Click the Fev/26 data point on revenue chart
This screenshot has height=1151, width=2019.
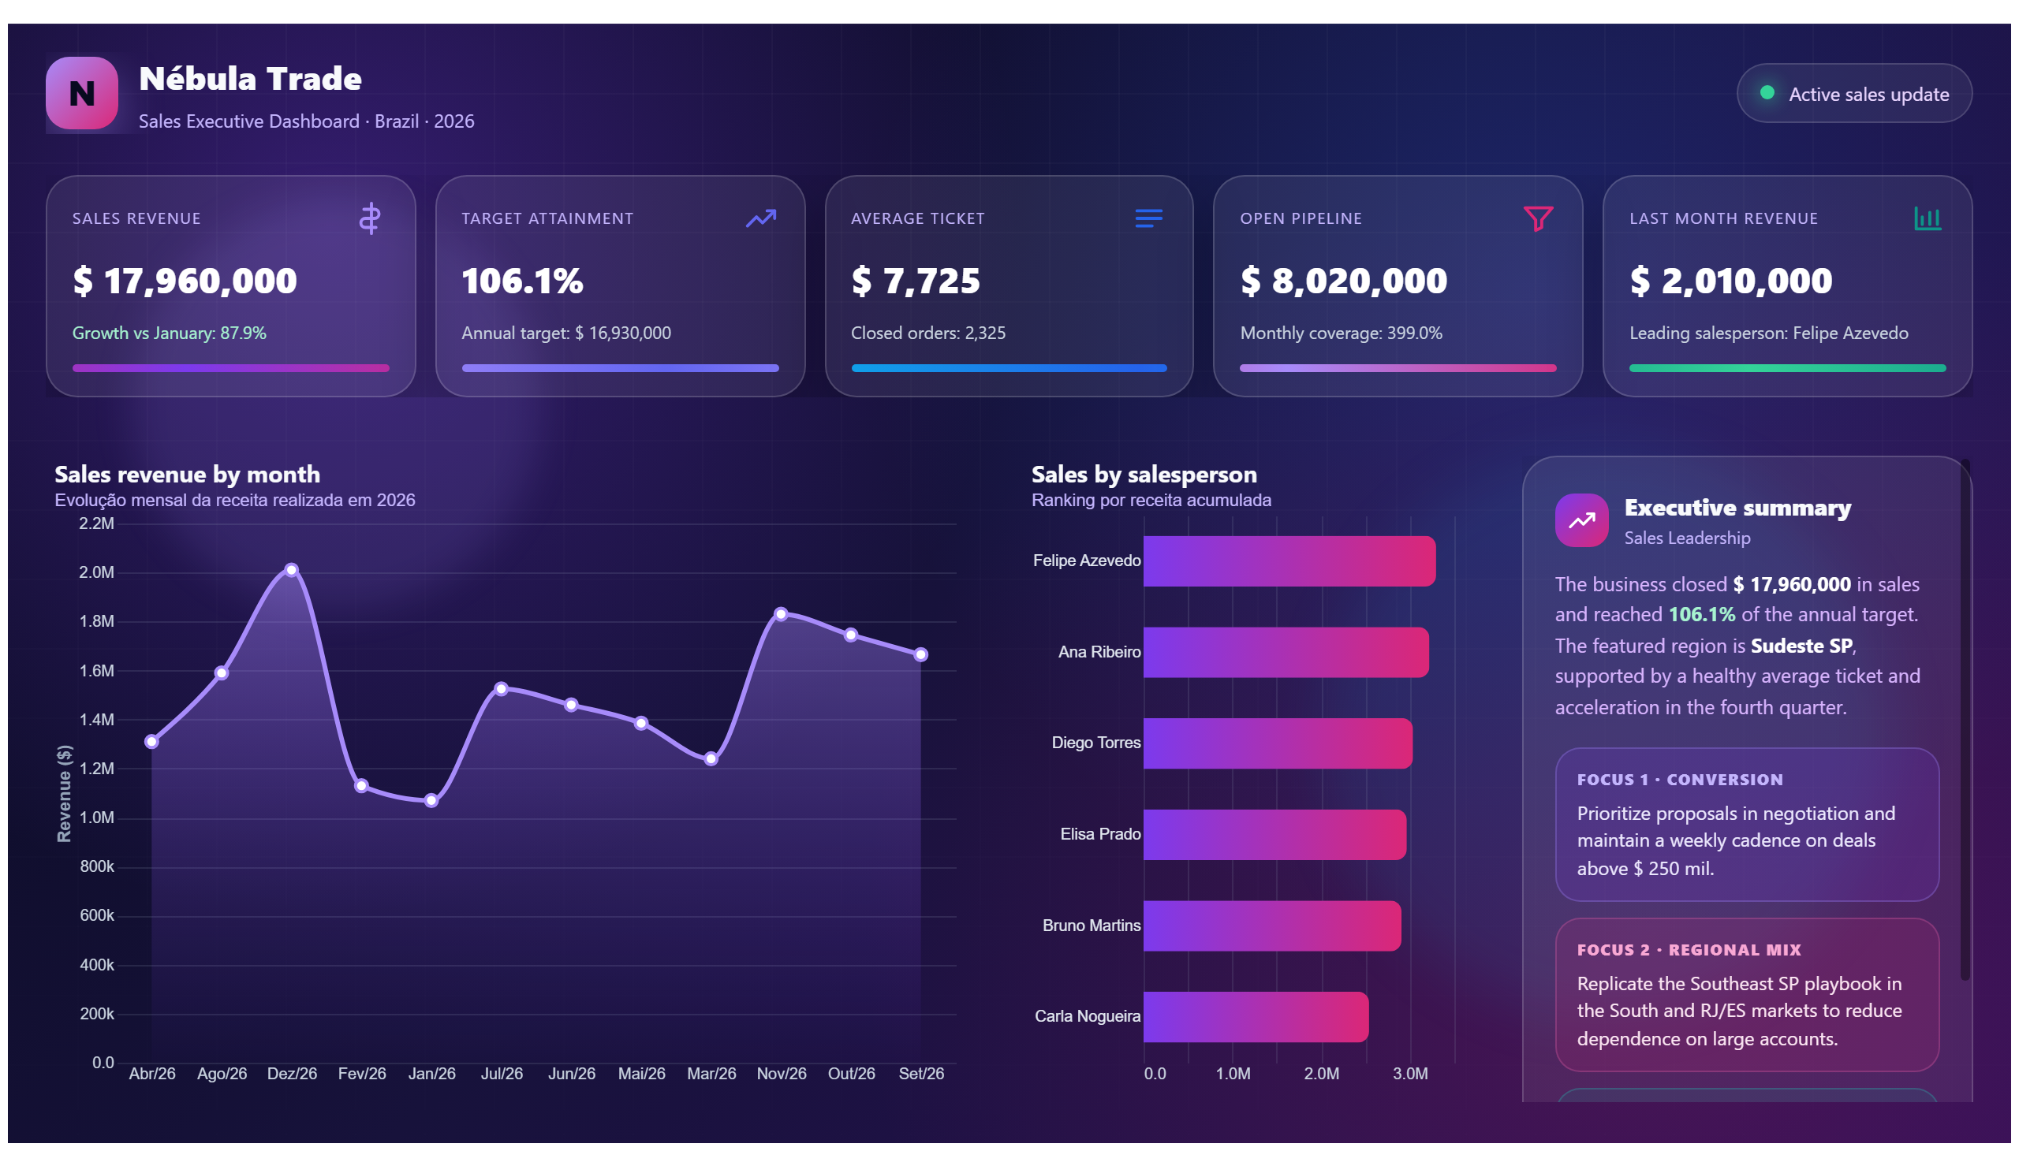[361, 786]
